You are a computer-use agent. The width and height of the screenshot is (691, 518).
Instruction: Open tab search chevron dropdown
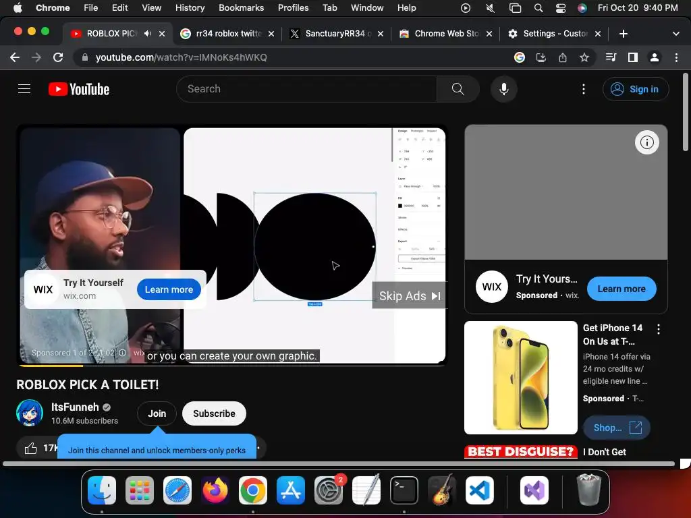676,34
